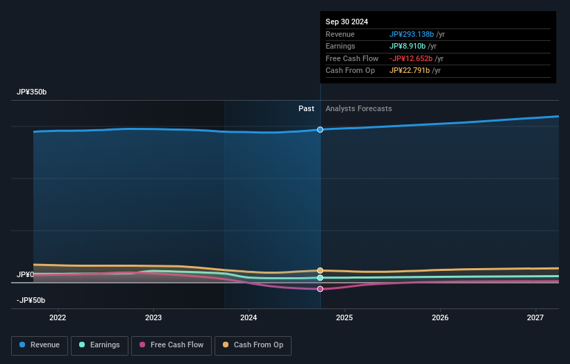Click the 2024 x-axis label
This screenshot has height=364, width=570.
coord(249,318)
